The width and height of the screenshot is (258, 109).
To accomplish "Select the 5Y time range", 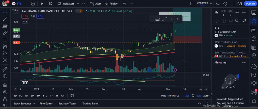I will (57, 95).
